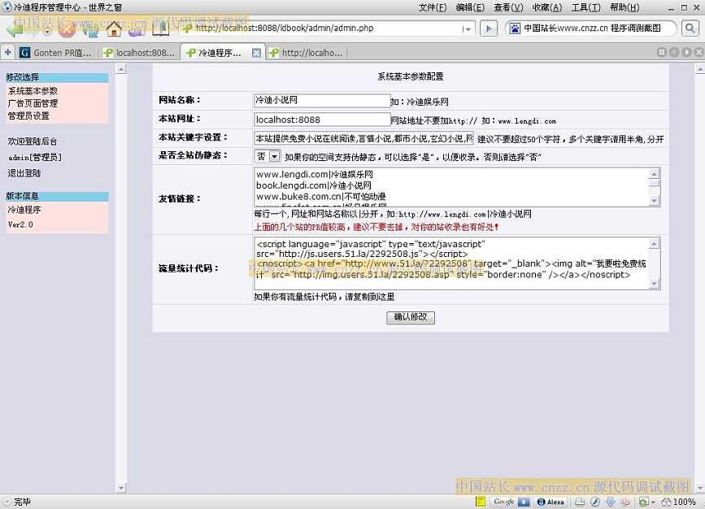705x509 pixels.
Task: Switch to the http://localho... tab
Action: tap(307, 53)
